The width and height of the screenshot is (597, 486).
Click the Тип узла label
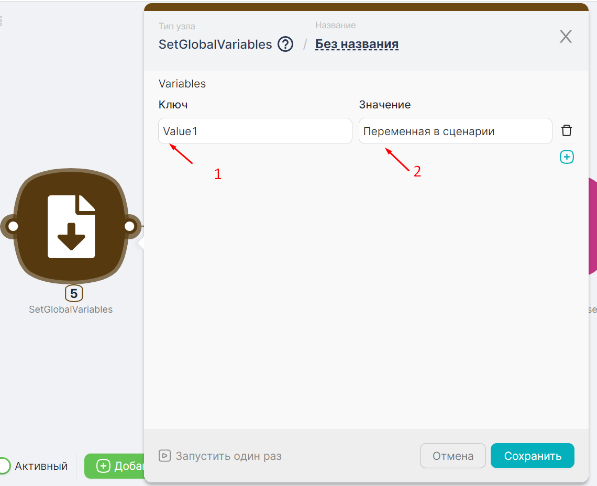tap(176, 26)
